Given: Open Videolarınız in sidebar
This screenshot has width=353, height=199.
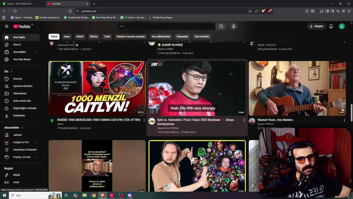Looking at the screenshot, I should (x=21, y=93).
